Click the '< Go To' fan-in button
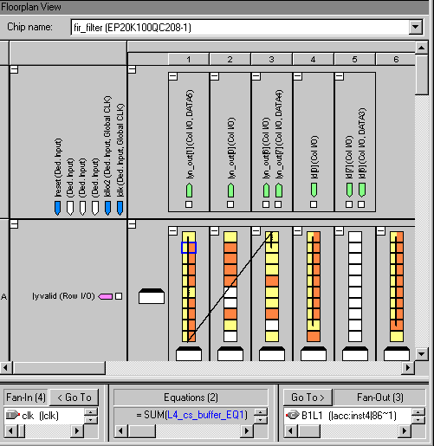The width and height of the screenshot is (434, 446). coord(74,398)
